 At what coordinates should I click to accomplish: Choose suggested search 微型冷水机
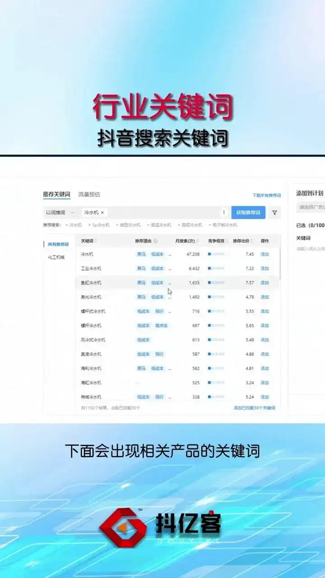coord(130,225)
